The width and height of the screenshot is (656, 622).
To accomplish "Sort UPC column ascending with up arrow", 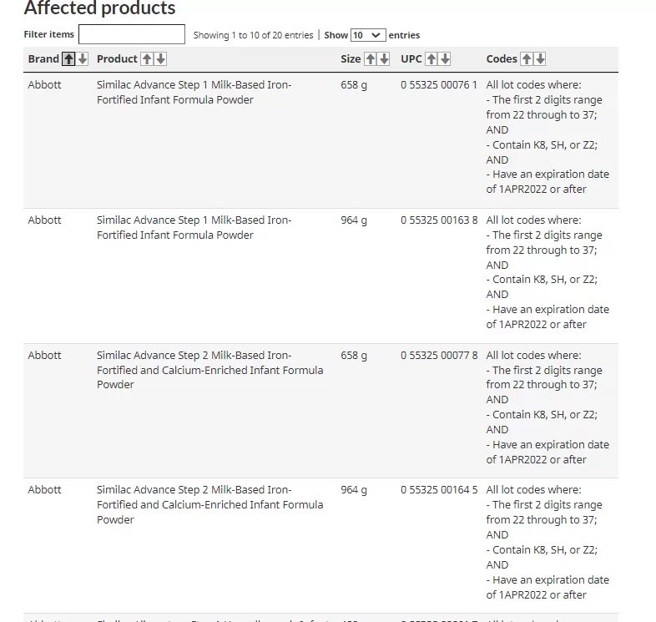I will (x=431, y=59).
